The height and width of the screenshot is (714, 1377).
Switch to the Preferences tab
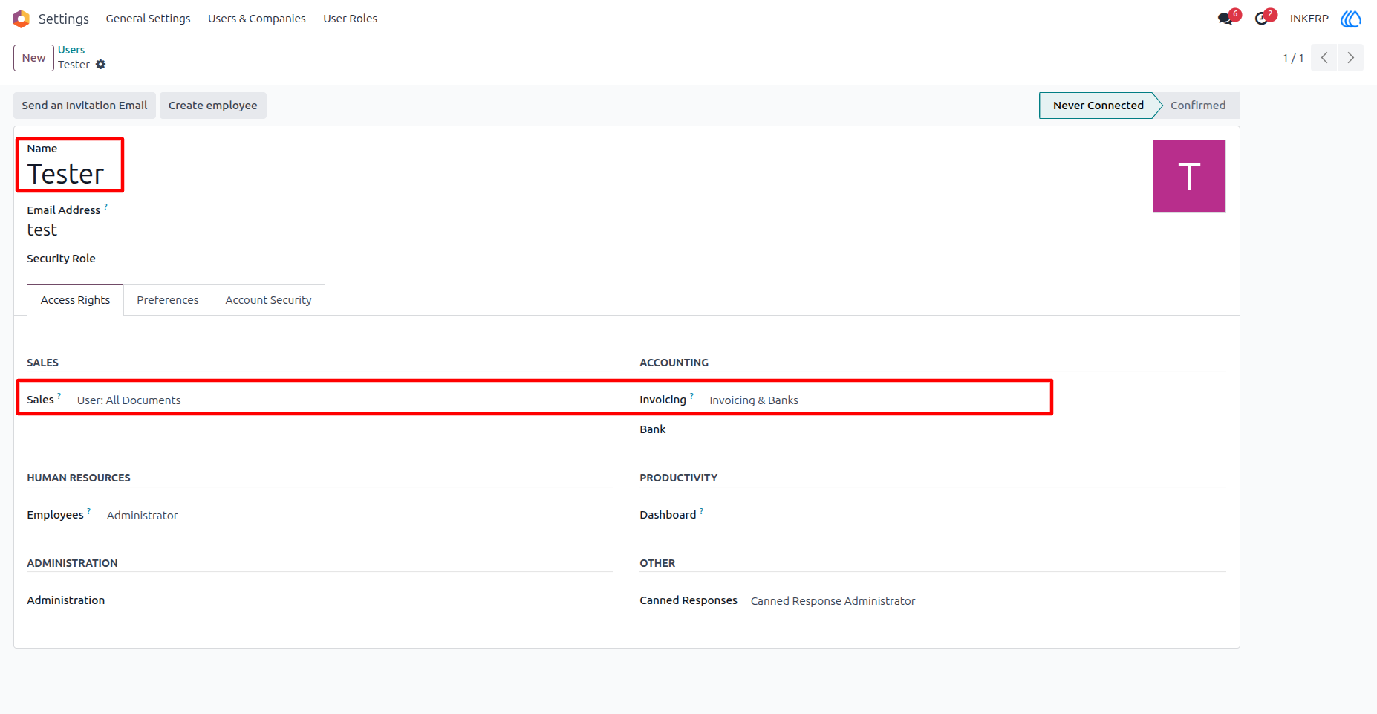[168, 300]
